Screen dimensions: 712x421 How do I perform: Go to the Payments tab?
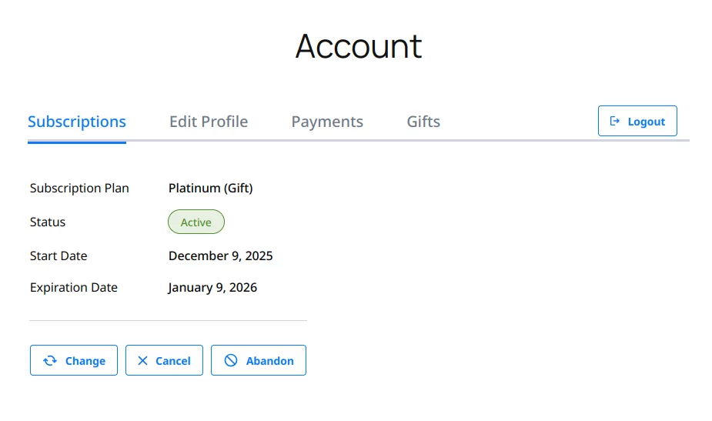coord(327,122)
